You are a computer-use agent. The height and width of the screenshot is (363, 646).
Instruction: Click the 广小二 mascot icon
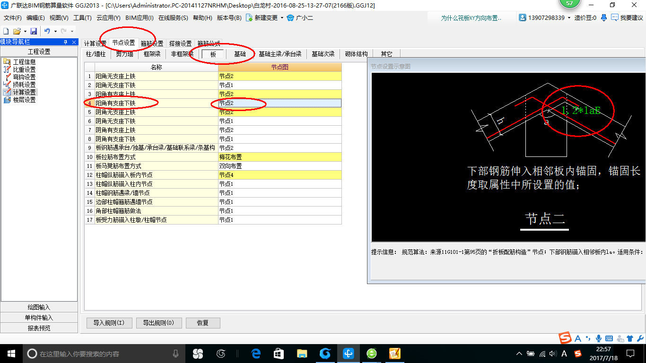point(290,17)
